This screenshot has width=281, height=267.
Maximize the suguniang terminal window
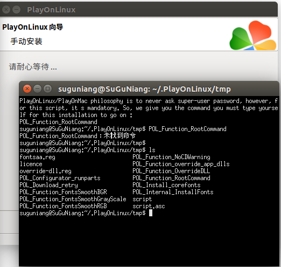[47, 88]
